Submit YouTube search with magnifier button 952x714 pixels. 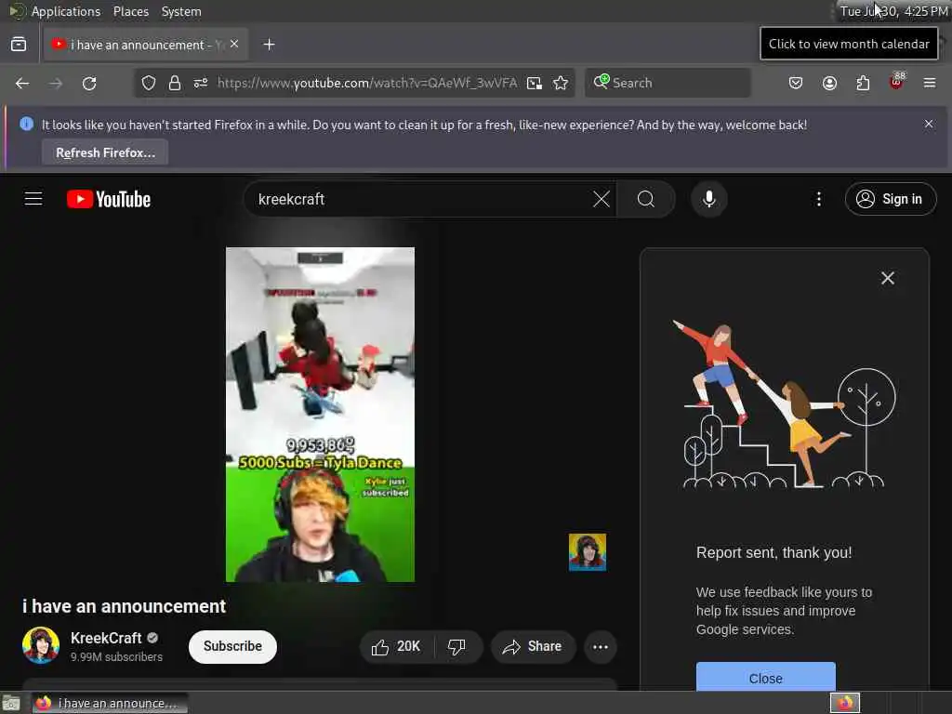point(646,199)
